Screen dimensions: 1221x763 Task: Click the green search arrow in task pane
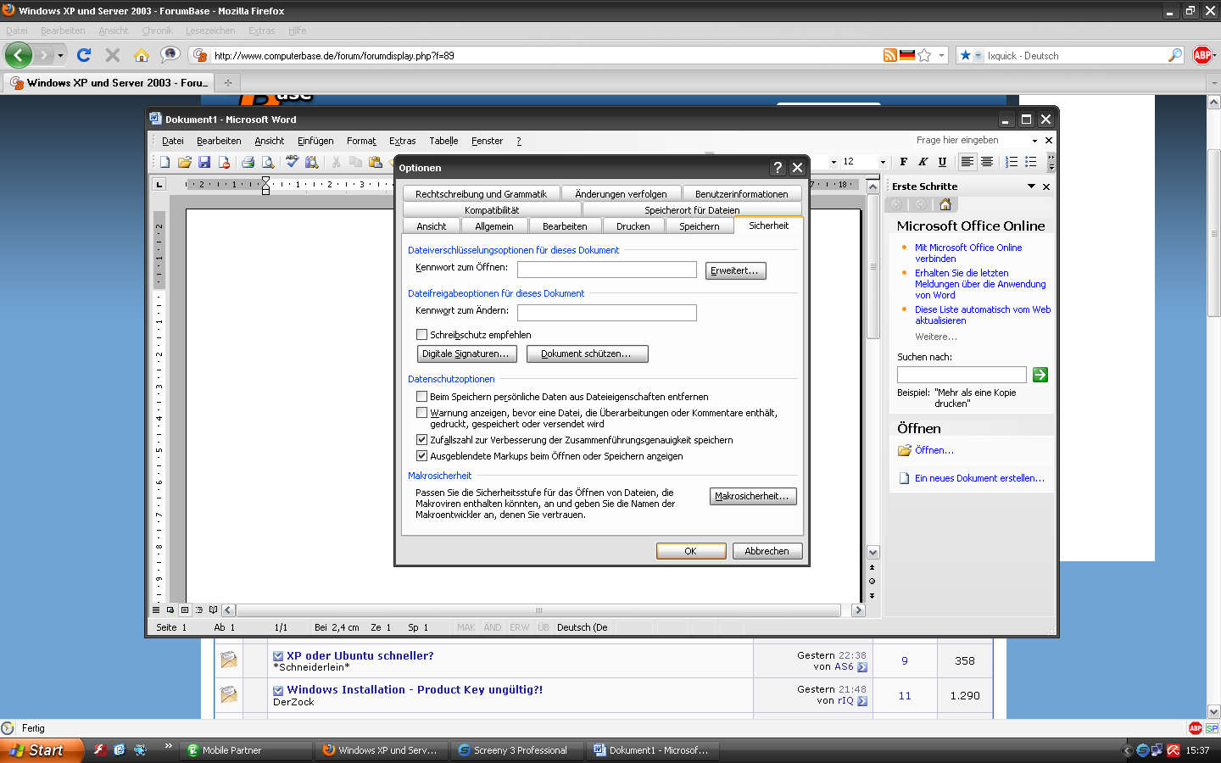click(x=1040, y=375)
